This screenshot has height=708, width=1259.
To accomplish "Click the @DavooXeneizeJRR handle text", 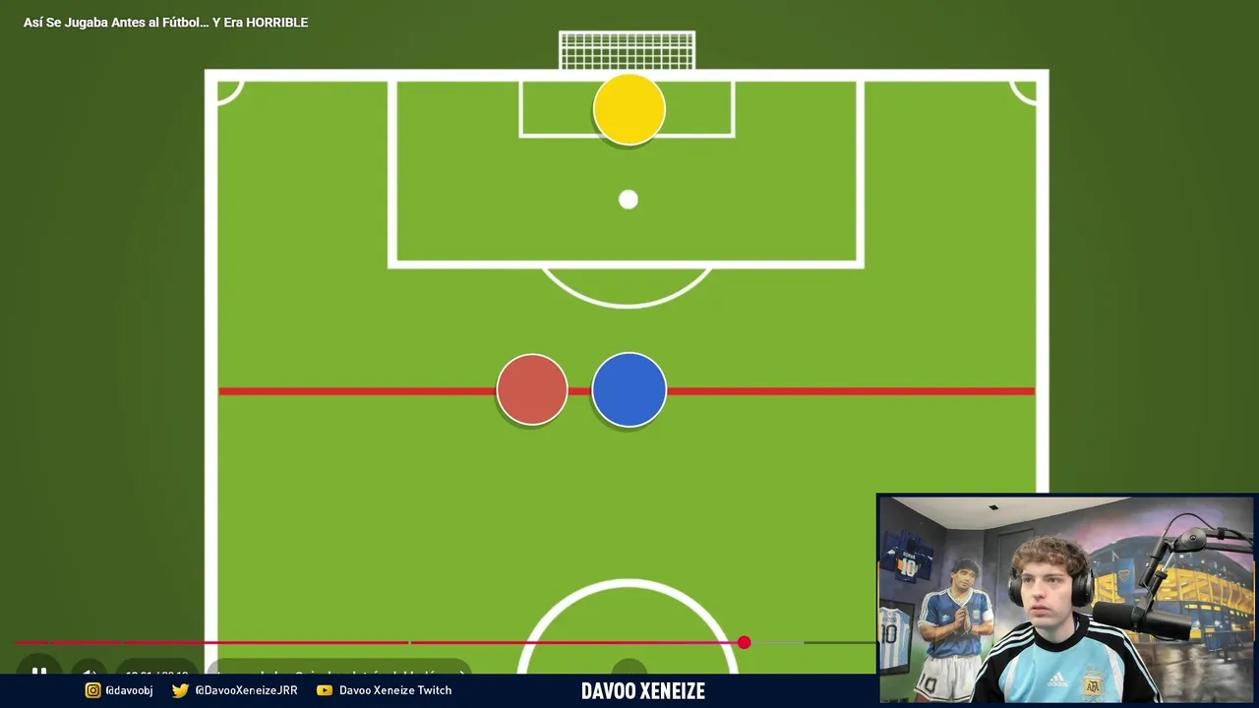I will point(246,690).
